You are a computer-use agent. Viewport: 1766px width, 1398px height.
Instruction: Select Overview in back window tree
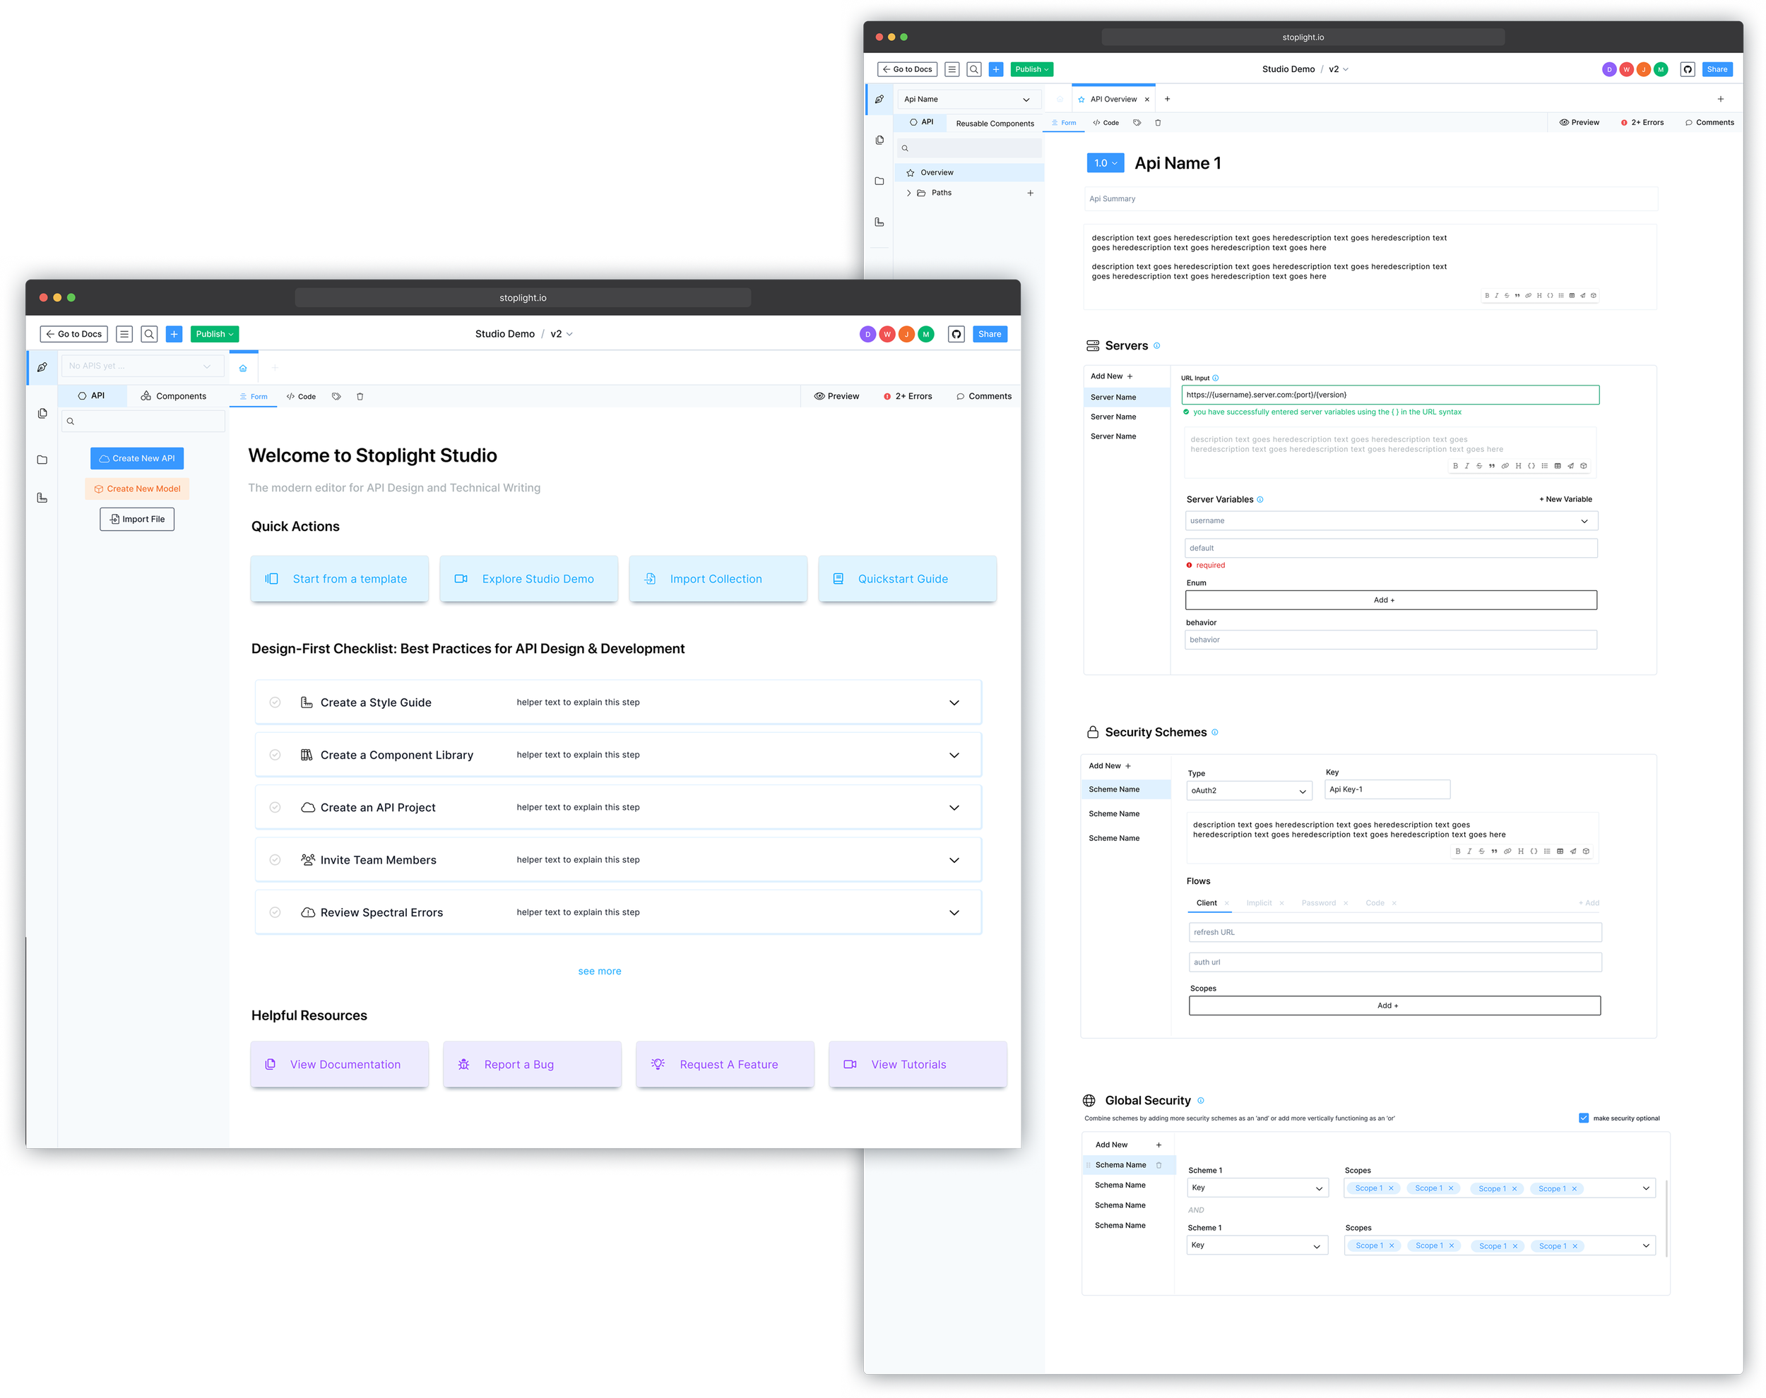[969, 173]
